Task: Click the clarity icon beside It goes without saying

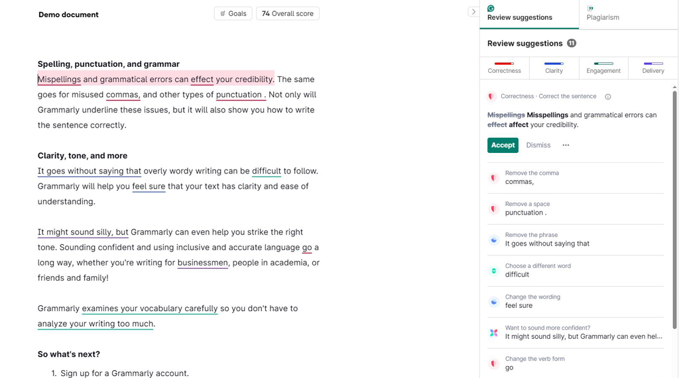Action: (493, 240)
